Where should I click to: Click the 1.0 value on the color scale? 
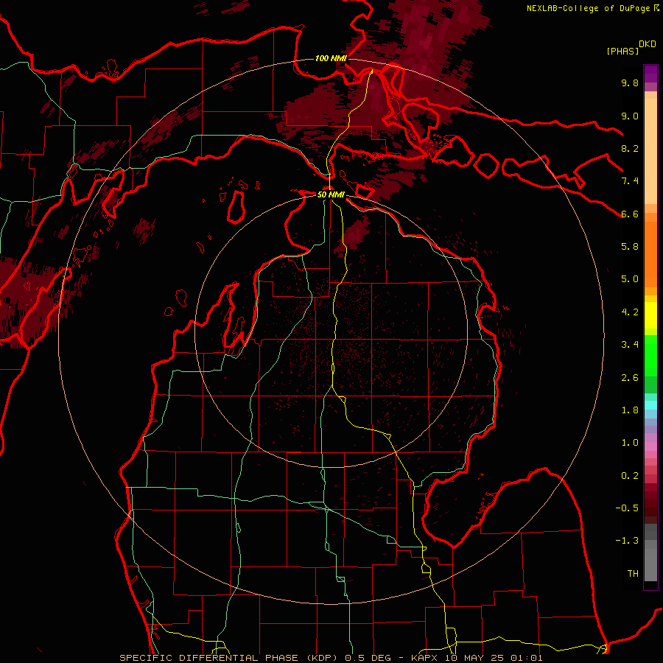pyautogui.click(x=630, y=443)
